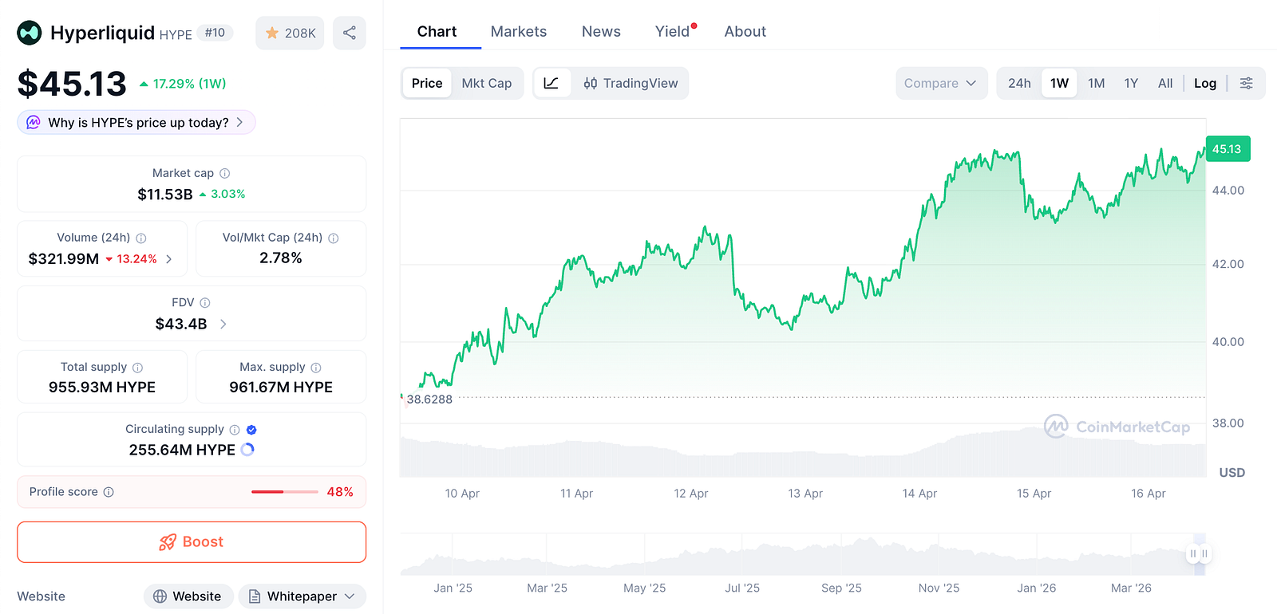The height and width of the screenshot is (614, 1277).
Task: Click the 48% profile score value
Action: (340, 492)
